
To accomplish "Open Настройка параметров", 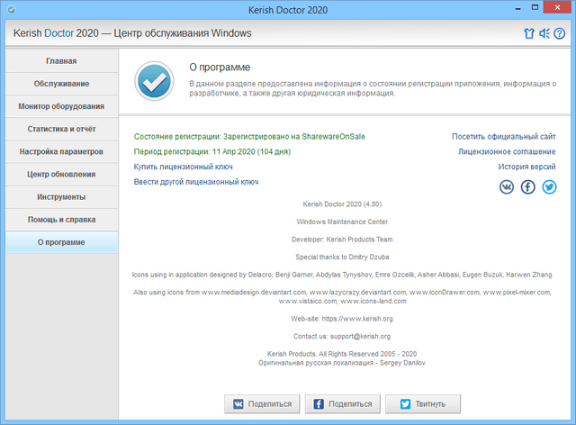I will tap(61, 151).
